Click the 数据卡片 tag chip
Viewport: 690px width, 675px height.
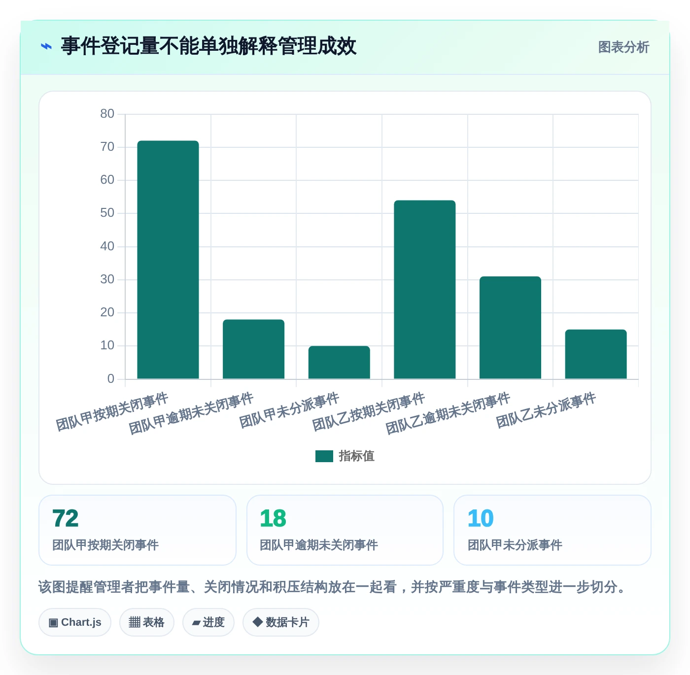pos(281,622)
